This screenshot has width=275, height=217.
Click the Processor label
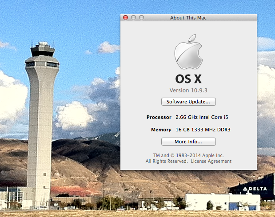point(159,117)
